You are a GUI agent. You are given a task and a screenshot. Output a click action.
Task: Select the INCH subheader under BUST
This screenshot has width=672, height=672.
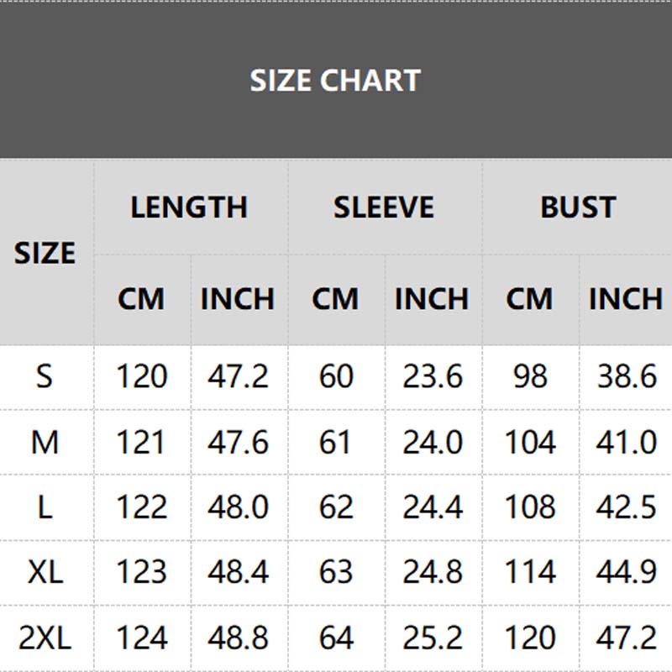coord(626,299)
